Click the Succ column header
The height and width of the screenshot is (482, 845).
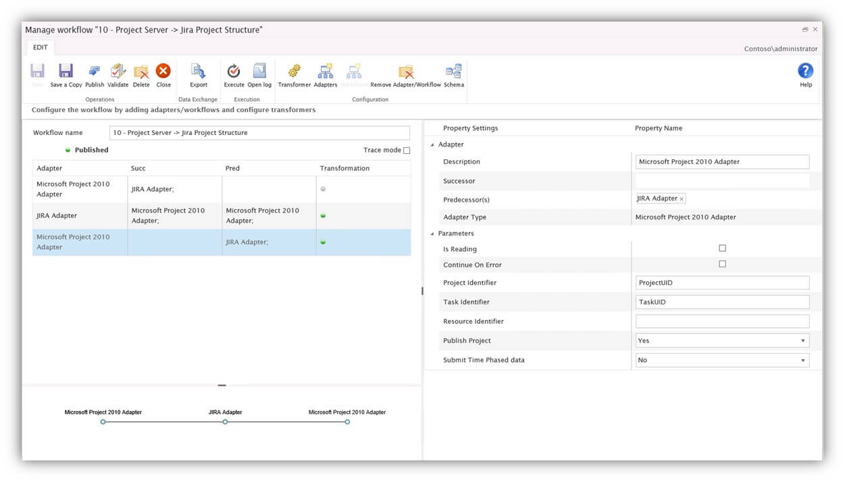(x=138, y=168)
